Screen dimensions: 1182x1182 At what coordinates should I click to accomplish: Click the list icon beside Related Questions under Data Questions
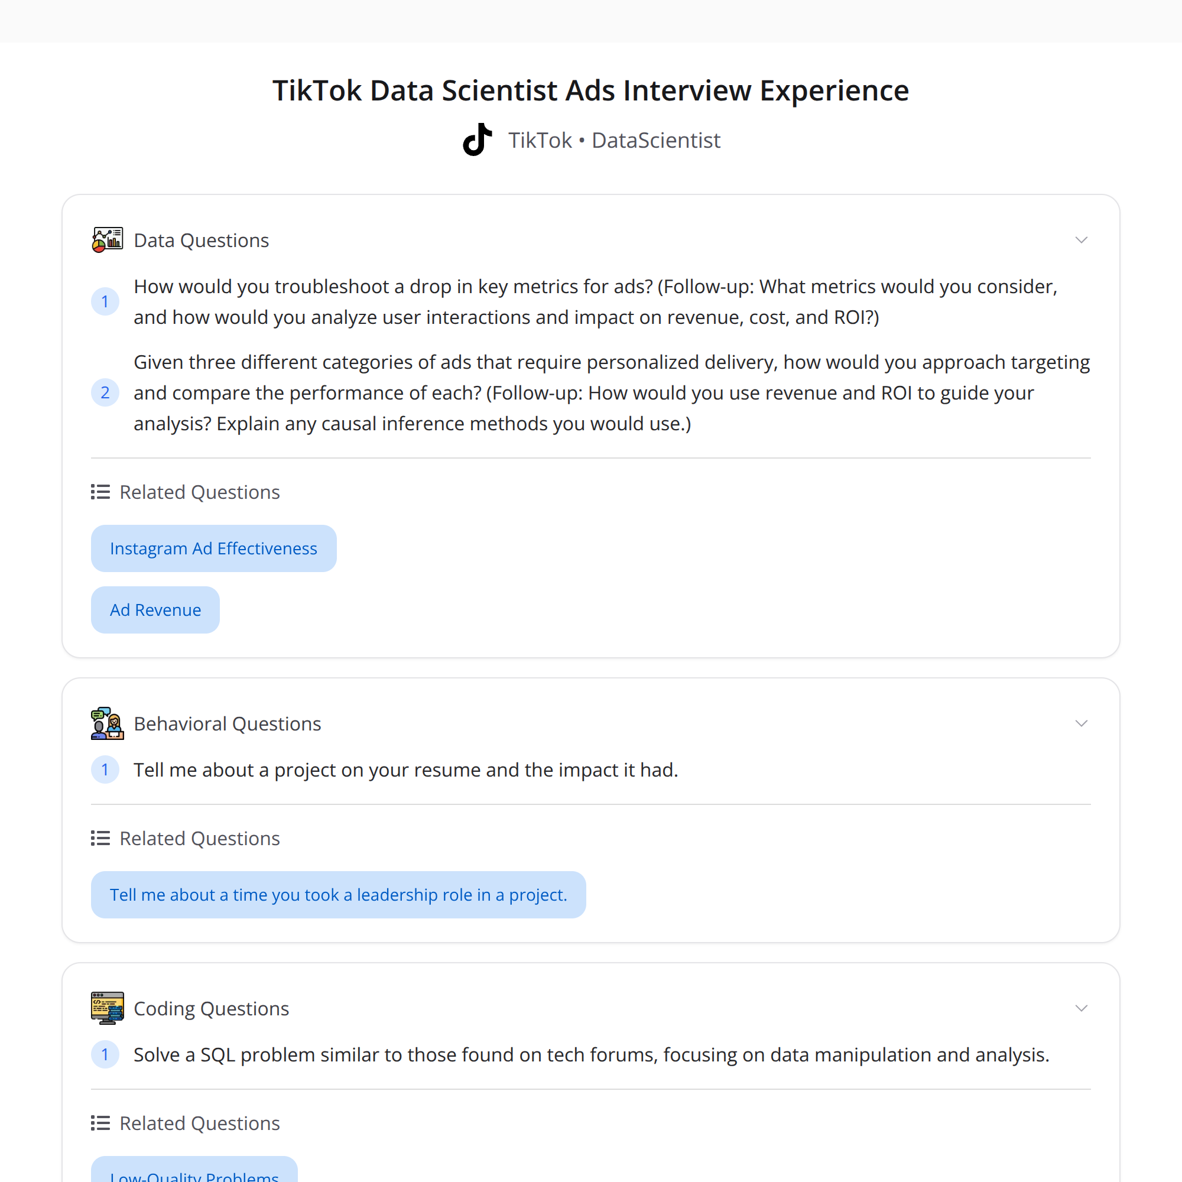[x=100, y=492]
